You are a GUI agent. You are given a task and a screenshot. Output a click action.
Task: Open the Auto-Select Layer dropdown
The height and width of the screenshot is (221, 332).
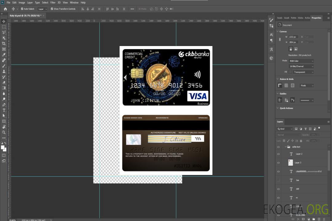42,9
